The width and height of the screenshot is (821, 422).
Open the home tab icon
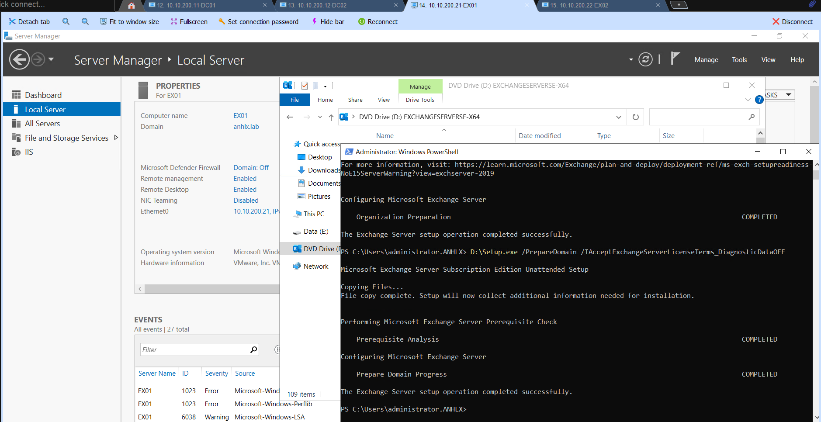click(x=132, y=6)
